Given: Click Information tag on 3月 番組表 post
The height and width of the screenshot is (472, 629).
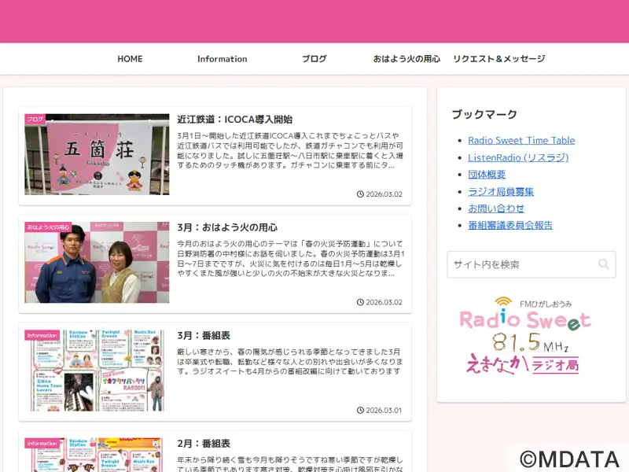Looking at the screenshot, I should point(42,335).
